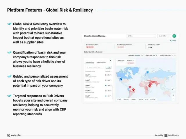
Task: Click the info icon next to Site 2
Action: pyautogui.click(x=90, y=80)
